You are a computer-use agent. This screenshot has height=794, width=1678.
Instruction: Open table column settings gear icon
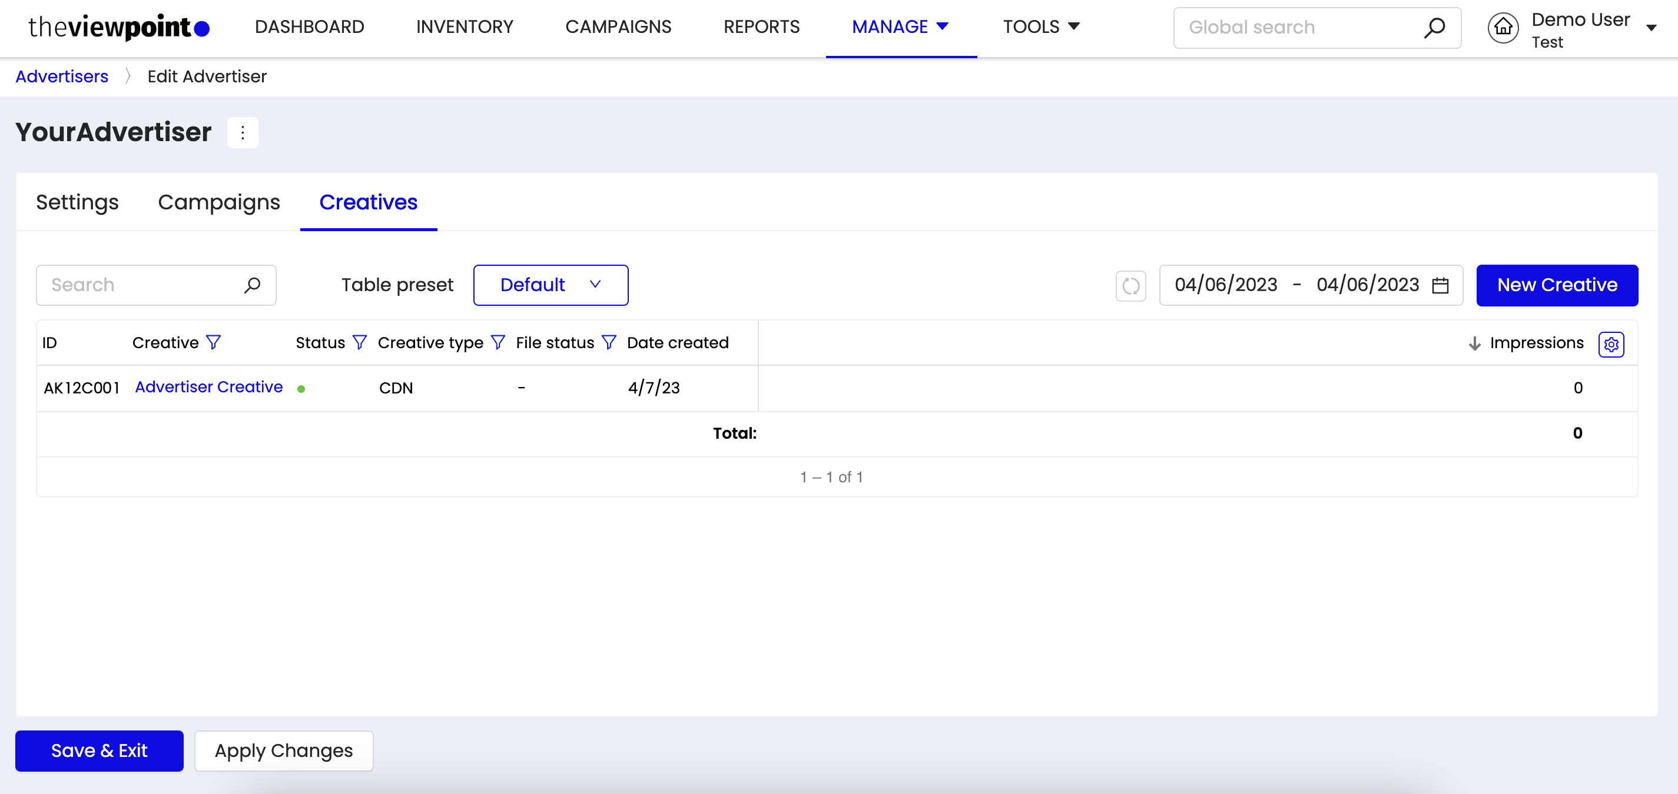coord(1611,344)
